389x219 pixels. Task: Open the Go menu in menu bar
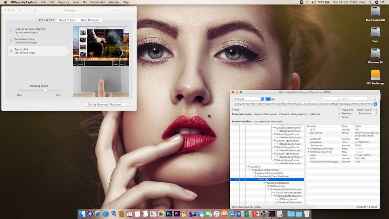click(85, 2)
